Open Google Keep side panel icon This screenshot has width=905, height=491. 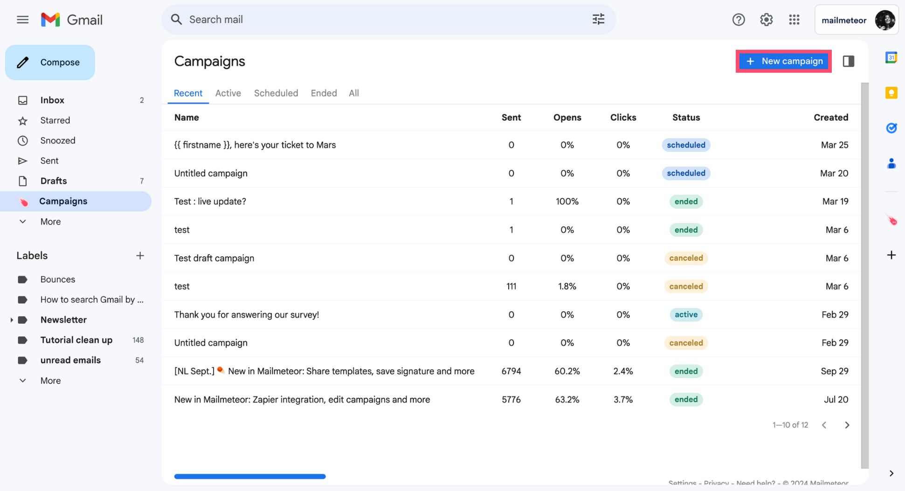point(891,93)
